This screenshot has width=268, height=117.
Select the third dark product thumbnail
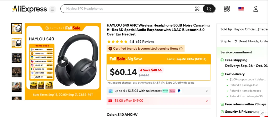(x=16, y=58)
